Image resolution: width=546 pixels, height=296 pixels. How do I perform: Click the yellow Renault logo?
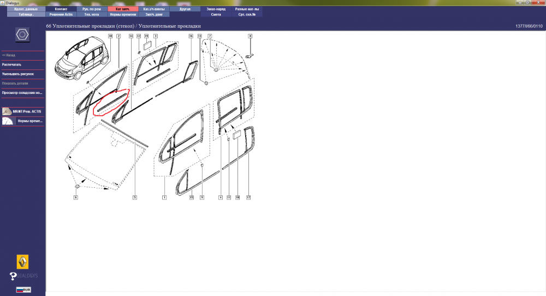click(x=22, y=262)
